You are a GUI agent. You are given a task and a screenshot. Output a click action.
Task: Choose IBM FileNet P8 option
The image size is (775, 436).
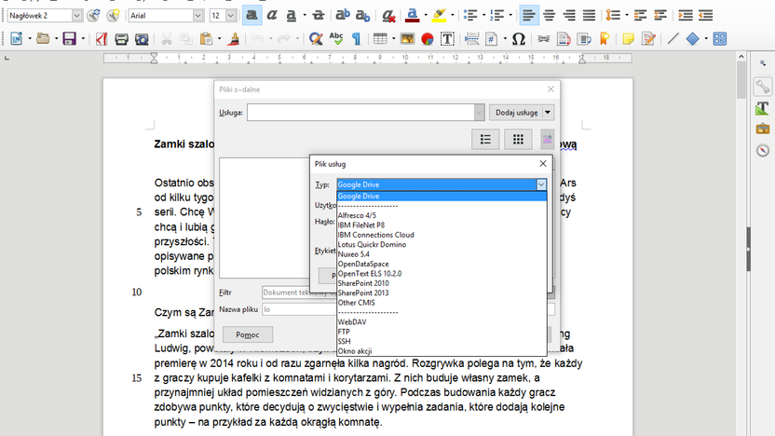(442, 225)
